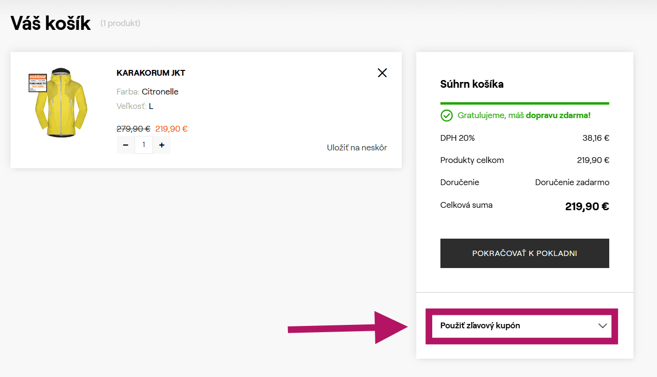Click the VAT amount '38,16 €'
Screen dimensions: 657x377
596,138
